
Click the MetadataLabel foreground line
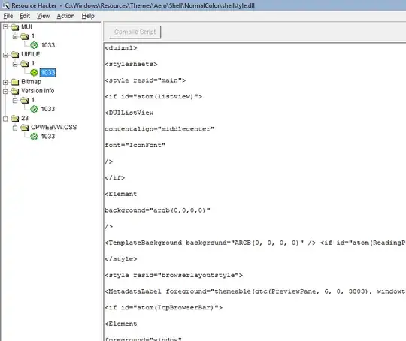[x=255, y=291]
